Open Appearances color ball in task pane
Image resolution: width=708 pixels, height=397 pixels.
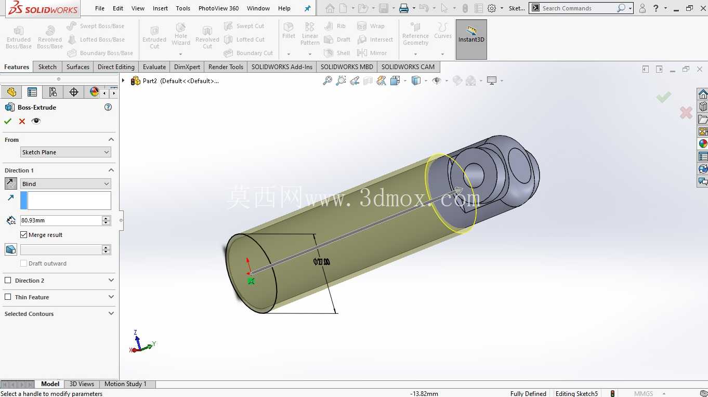coord(703,144)
